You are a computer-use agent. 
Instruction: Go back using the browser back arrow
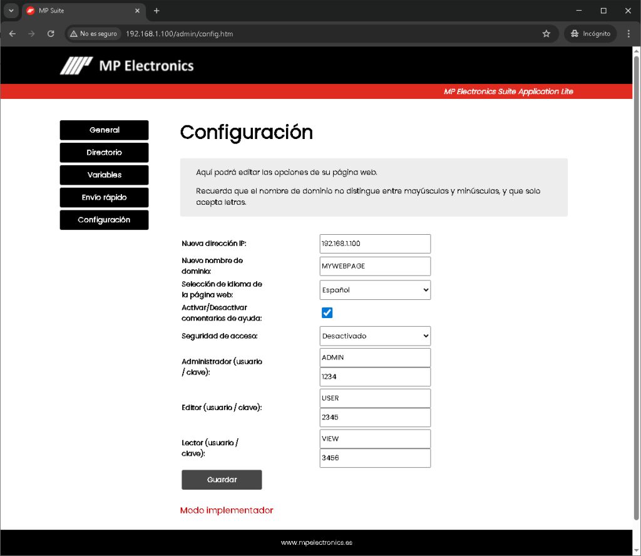coord(13,34)
